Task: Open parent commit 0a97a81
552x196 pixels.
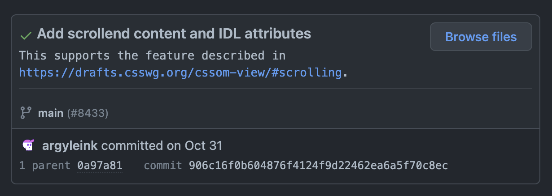Action: click(x=100, y=166)
